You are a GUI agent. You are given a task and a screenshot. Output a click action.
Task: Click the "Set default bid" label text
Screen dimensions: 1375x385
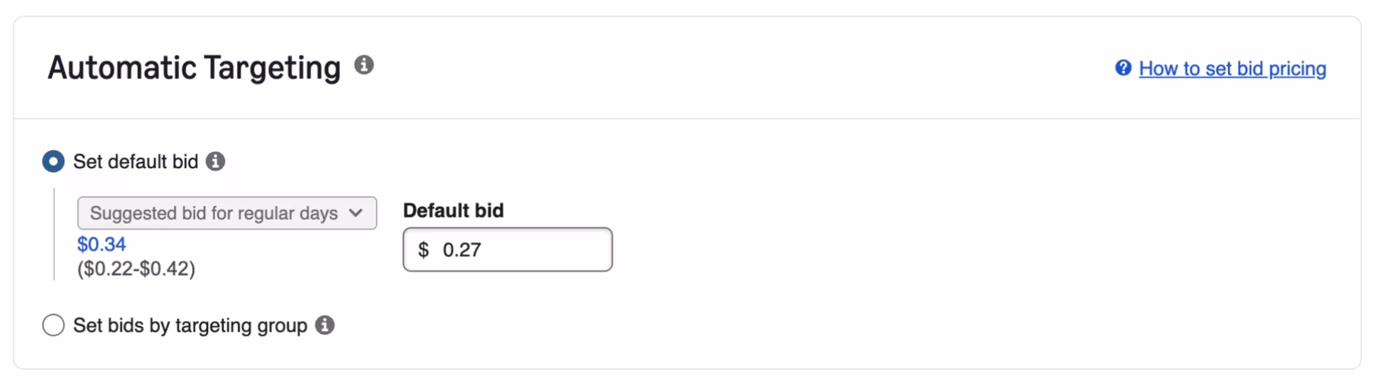[136, 161]
